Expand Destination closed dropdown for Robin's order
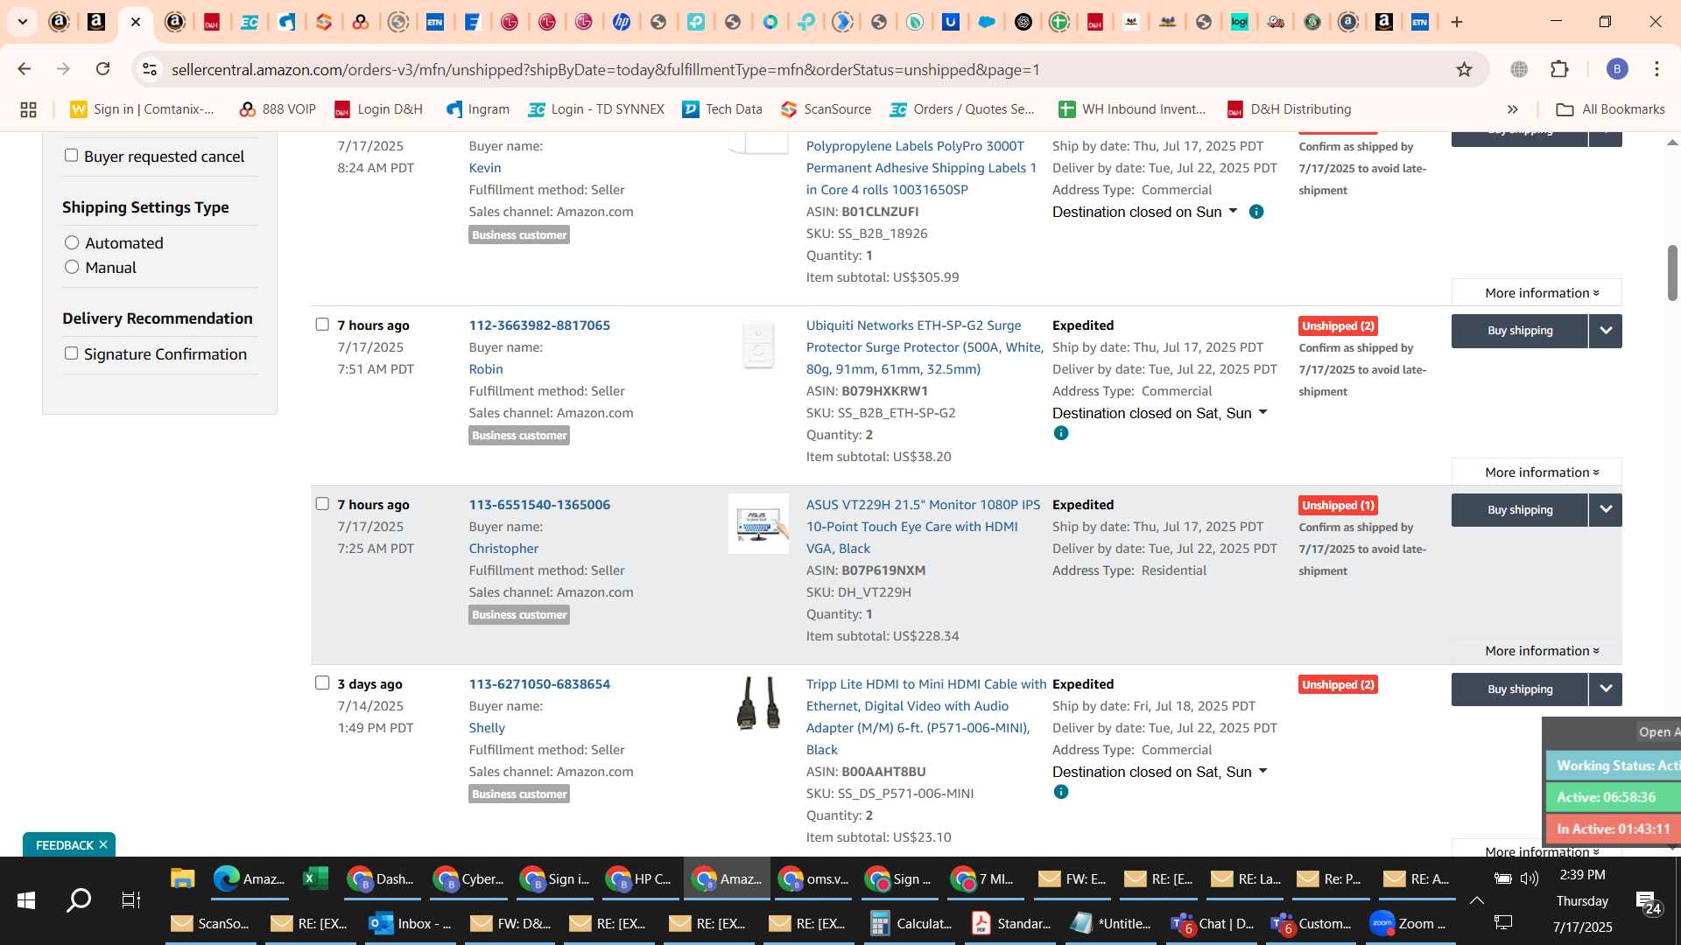Screen dimensions: 1681x945 pyautogui.click(x=1263, y=412)
